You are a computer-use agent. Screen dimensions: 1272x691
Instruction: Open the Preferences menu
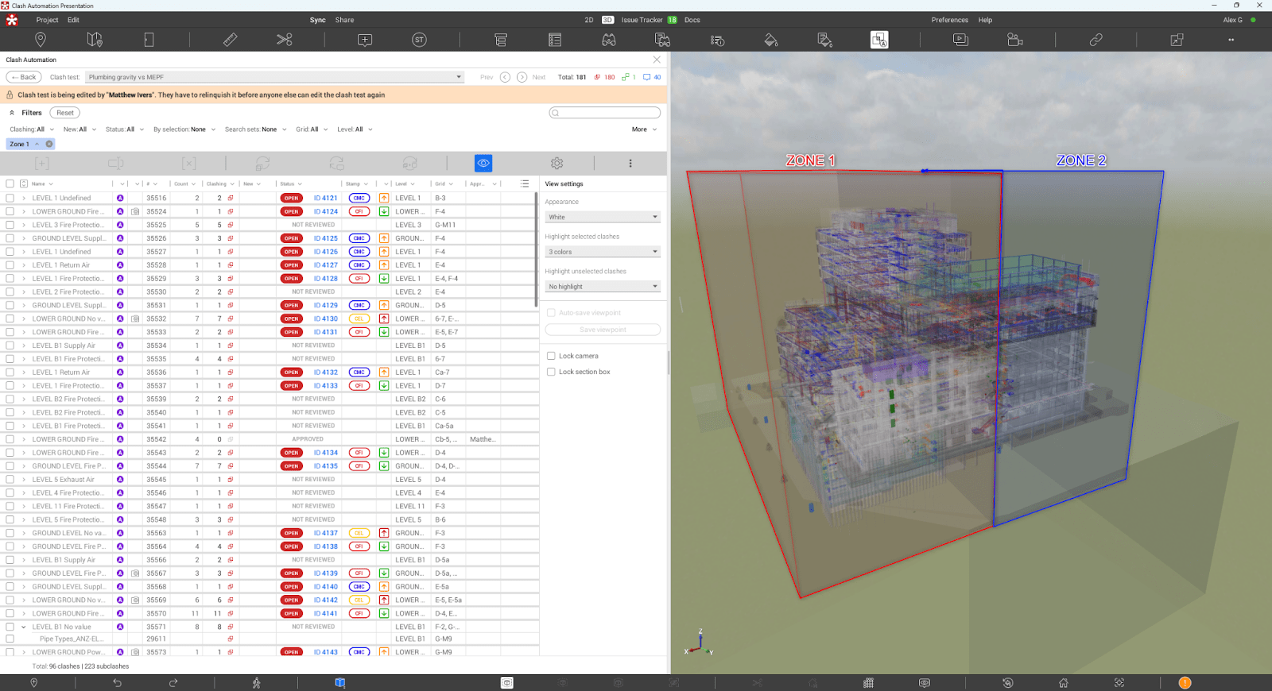[x=949, y=20]
